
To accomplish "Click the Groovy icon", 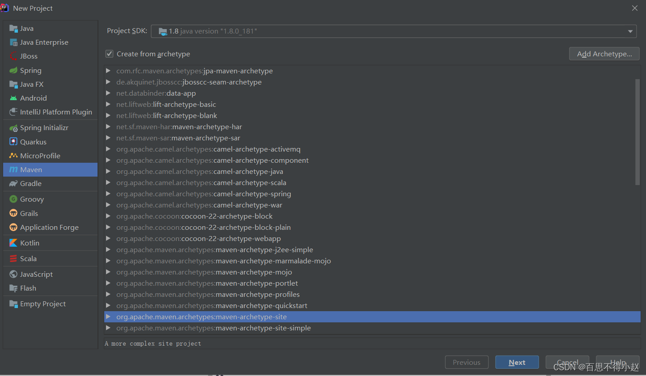I will pos(13,199).
